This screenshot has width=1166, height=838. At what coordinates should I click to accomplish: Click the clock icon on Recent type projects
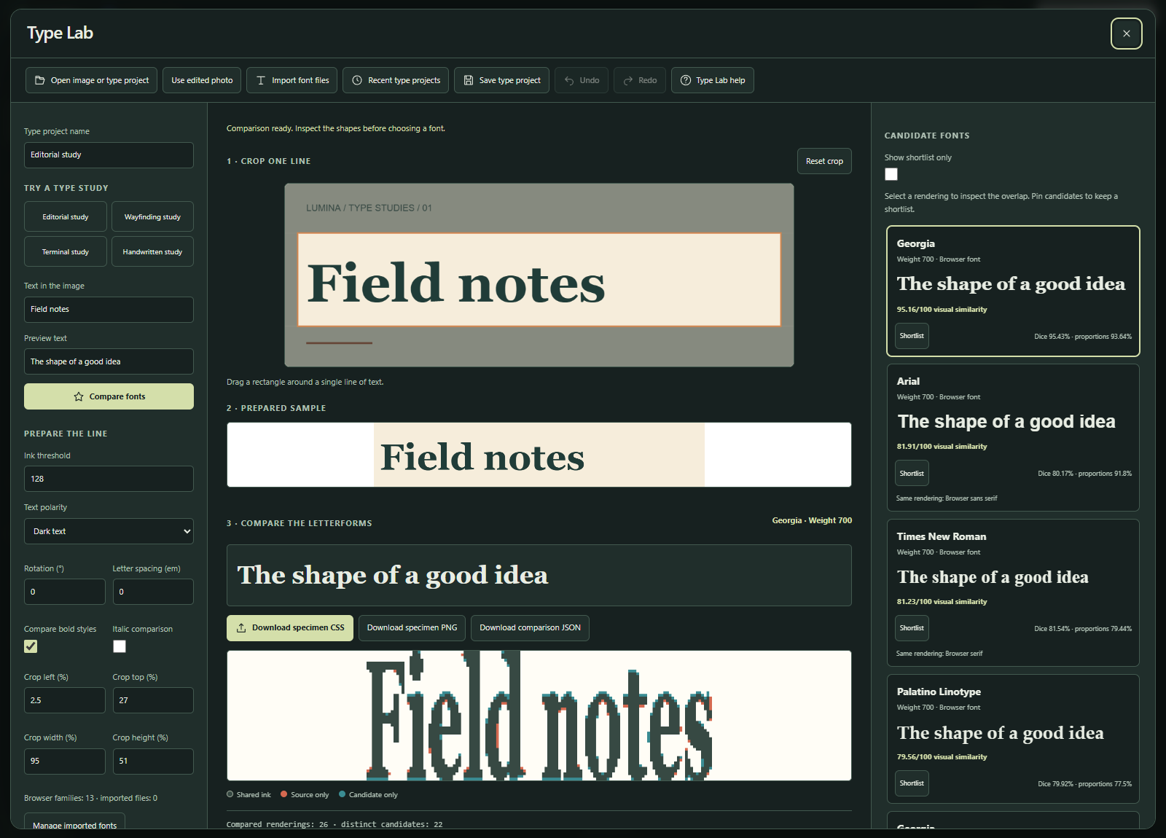click(x=357, y=80)
